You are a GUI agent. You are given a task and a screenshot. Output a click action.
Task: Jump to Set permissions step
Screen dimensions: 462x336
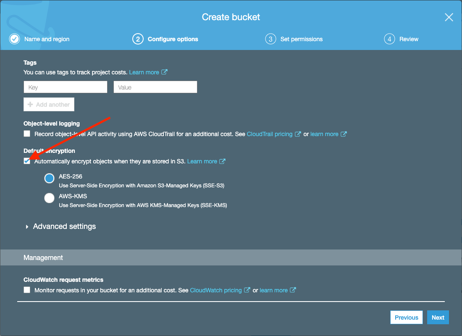302,39
